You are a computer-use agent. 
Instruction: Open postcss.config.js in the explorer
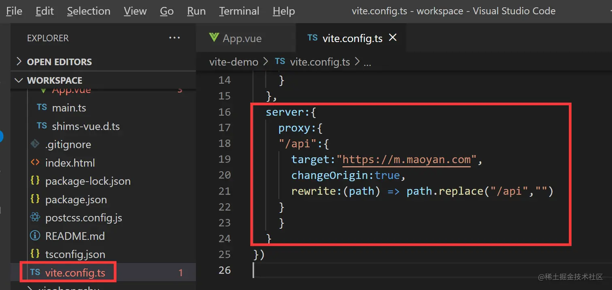click(x=84, y=217)
